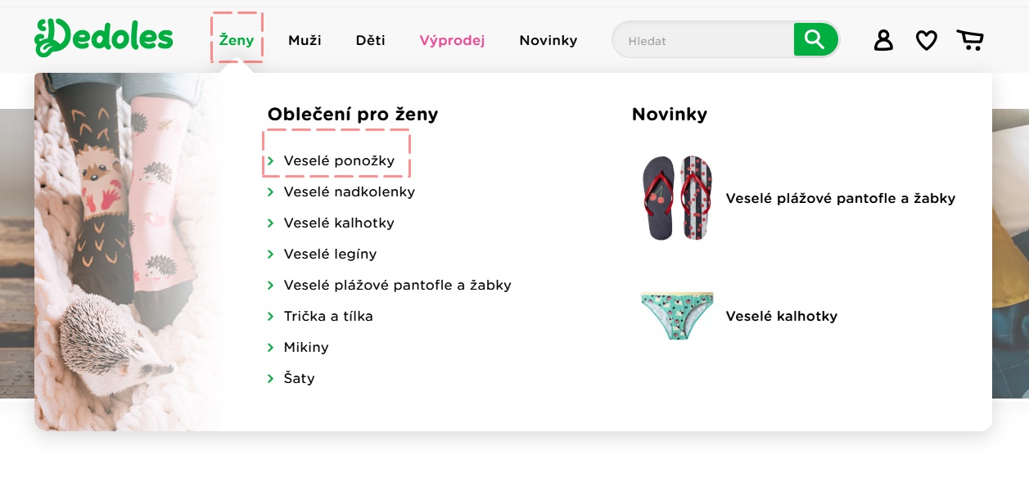Open Veselé nadkolenky category
The height and width of the screenshot is (482, 1029).
point(349,191)
